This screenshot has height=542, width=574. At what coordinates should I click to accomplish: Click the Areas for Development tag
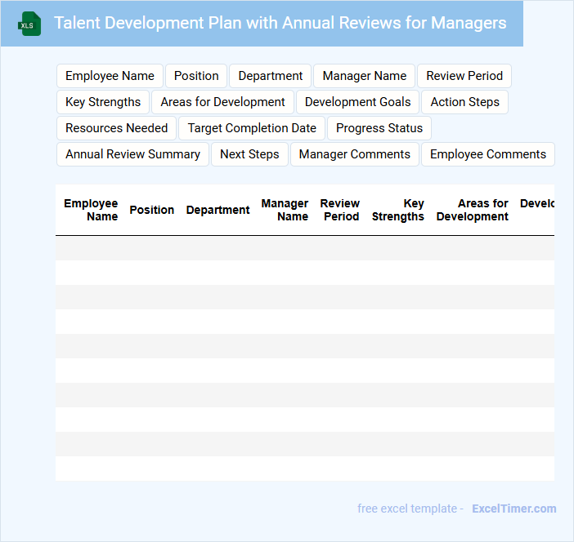point(222,102)
